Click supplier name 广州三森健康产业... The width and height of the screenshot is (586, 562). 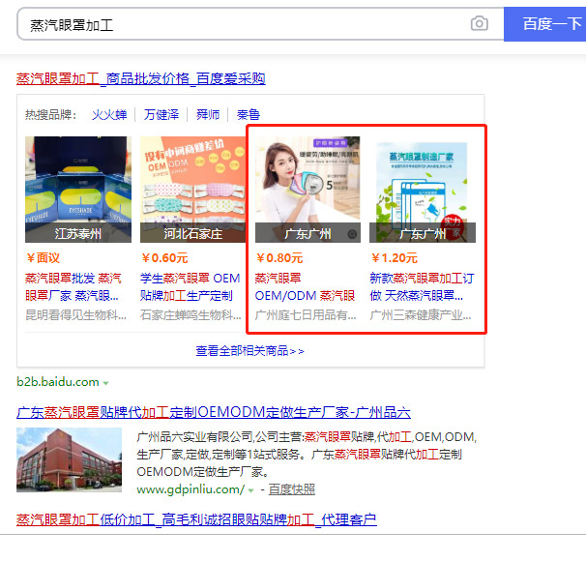[x=421, y=314]
